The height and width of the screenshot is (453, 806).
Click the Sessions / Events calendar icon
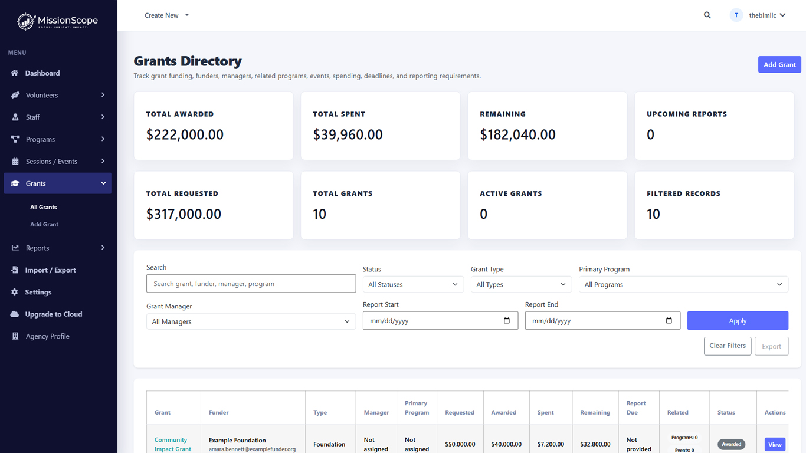click(15, 162)
